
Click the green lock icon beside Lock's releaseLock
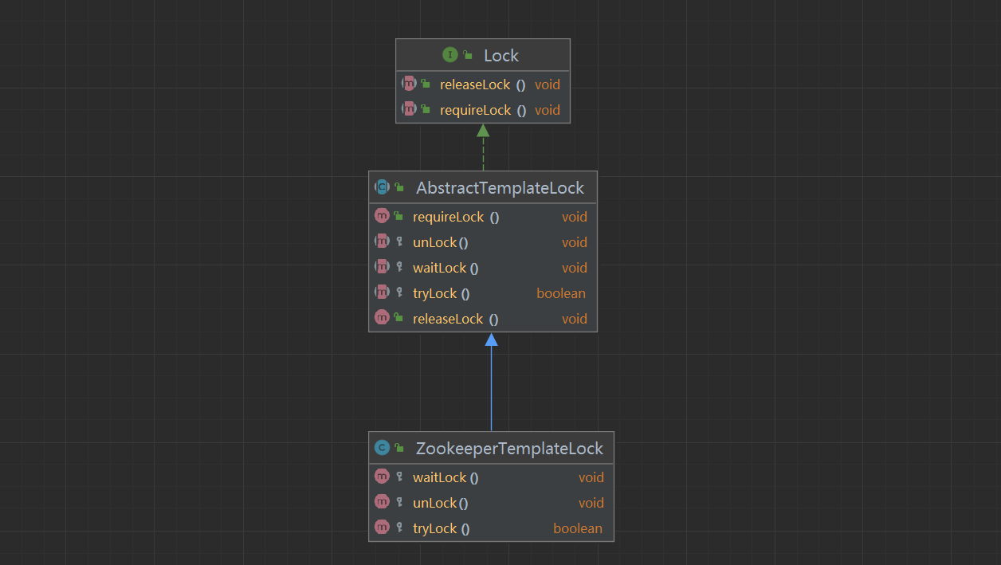click(x=426, y=84)
